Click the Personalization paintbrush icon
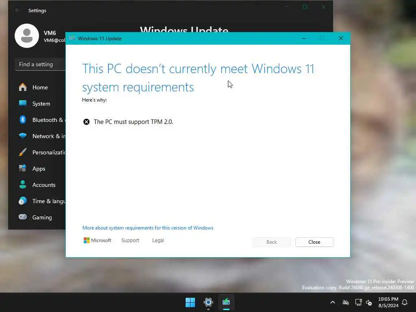The image size is (416, 312). 23,152
